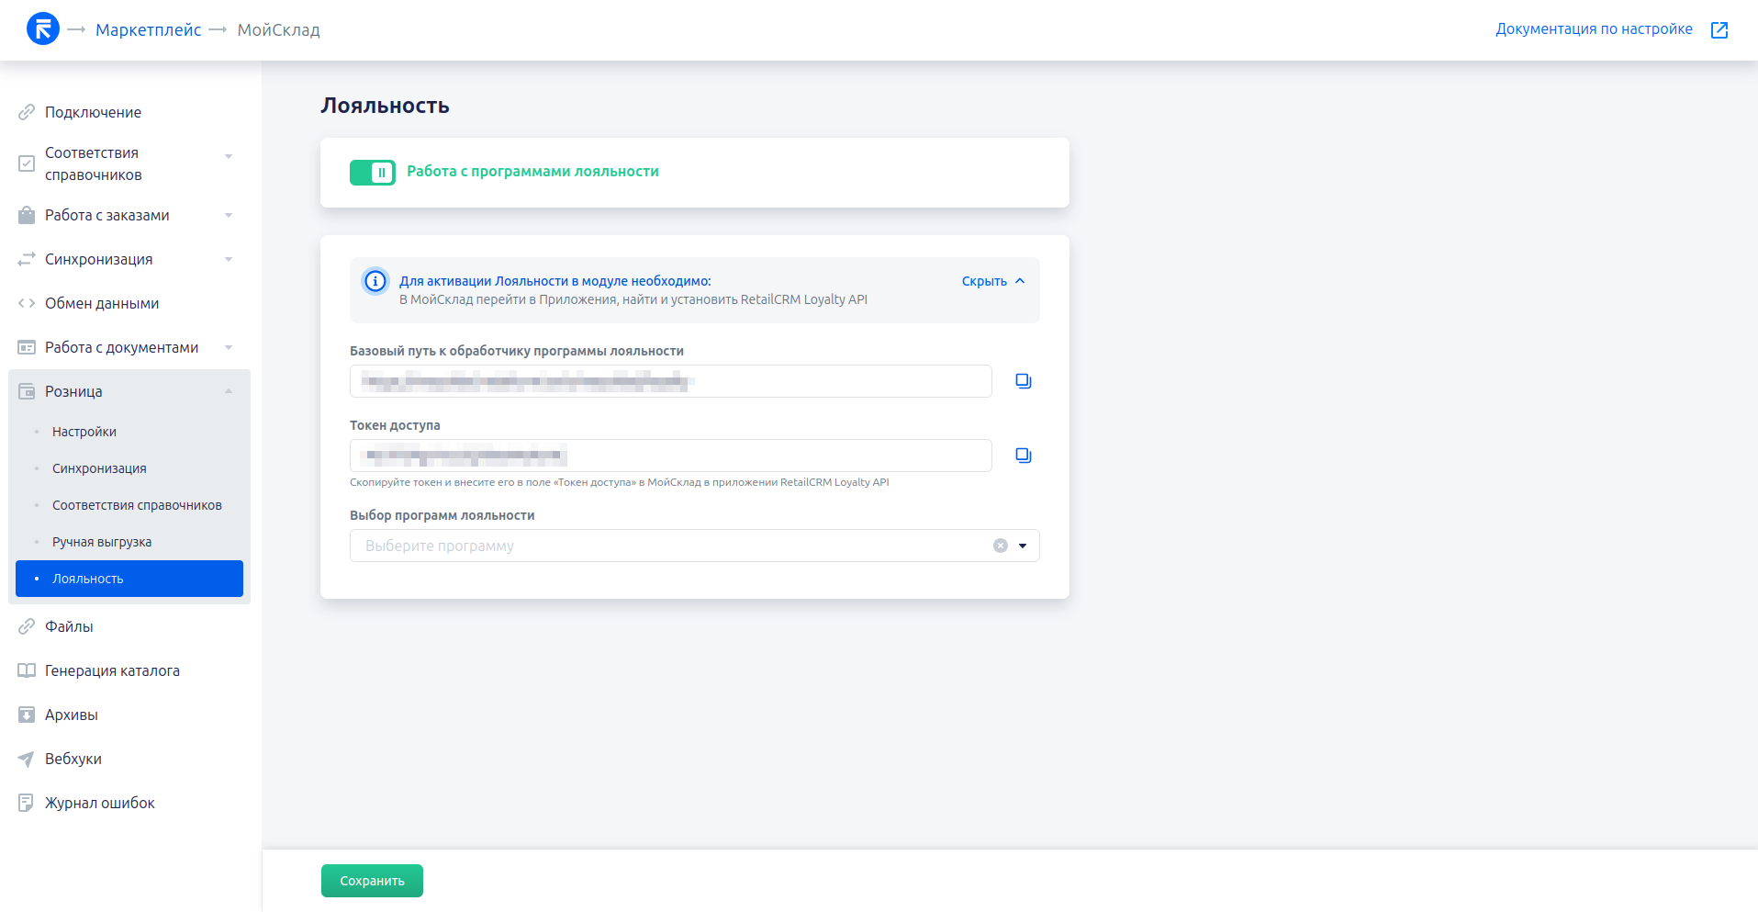1758x912 pixels.
Task: Hide the activation instructions with Скрыть
Action: tap(992, 281)
